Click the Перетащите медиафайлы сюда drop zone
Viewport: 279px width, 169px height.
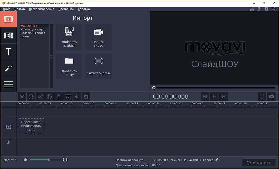coord(31,126)
